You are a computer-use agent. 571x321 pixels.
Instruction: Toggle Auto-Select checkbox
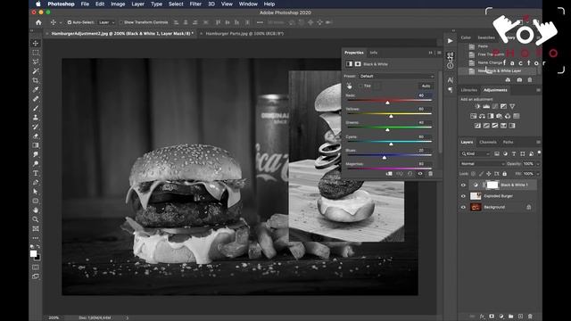coord(70,22)
